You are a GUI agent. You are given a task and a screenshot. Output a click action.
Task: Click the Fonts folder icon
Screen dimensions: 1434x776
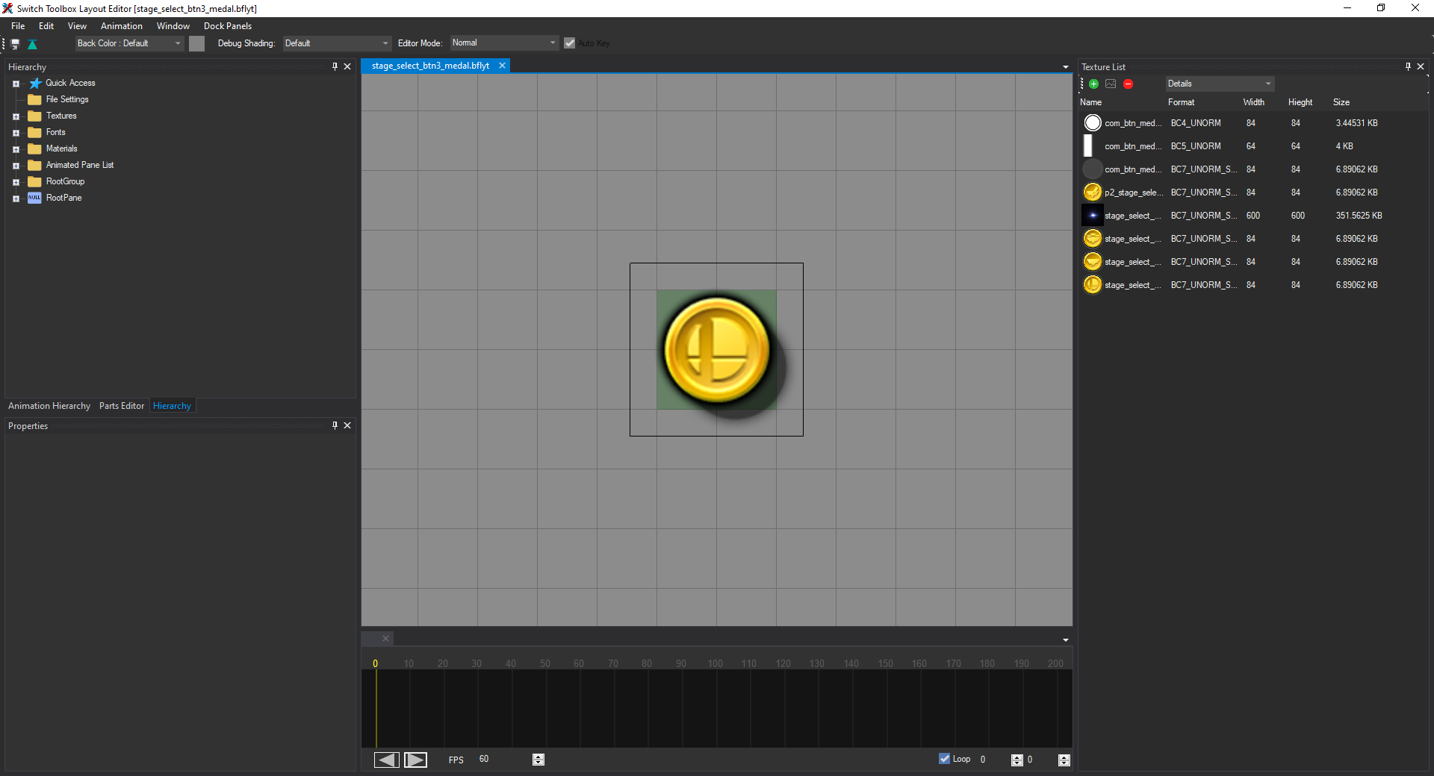[x=34, y=132]
